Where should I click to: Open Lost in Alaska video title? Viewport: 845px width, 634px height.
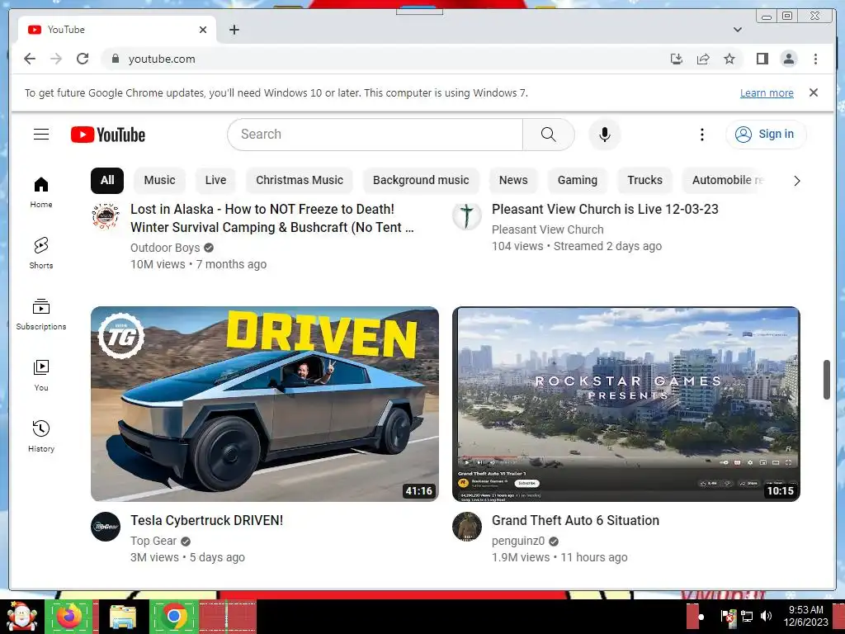(x=272, y=218)
